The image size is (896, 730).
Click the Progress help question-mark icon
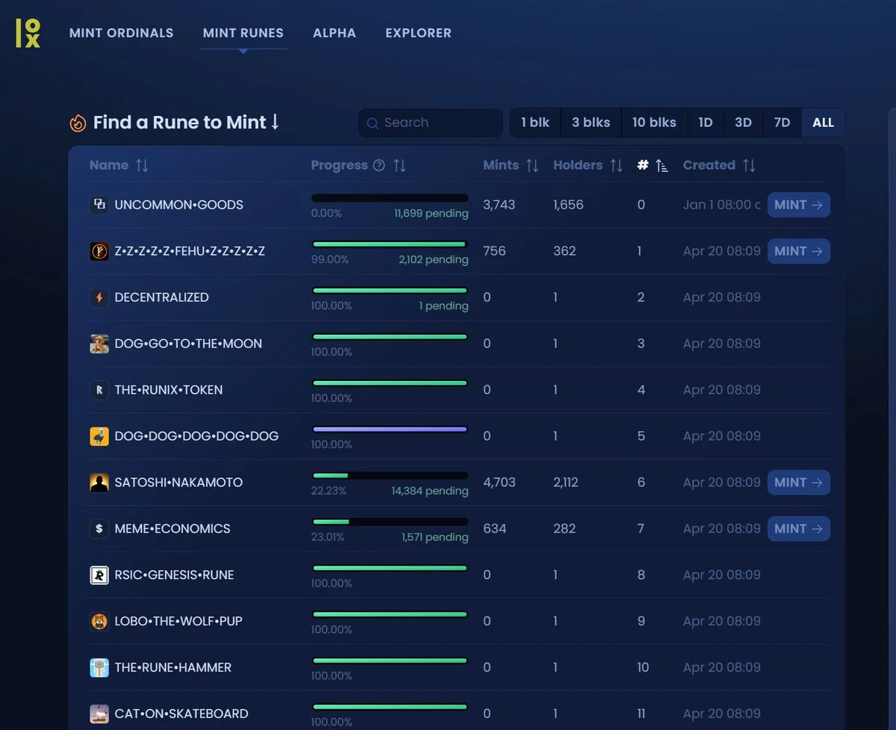(x=379, y=165)
